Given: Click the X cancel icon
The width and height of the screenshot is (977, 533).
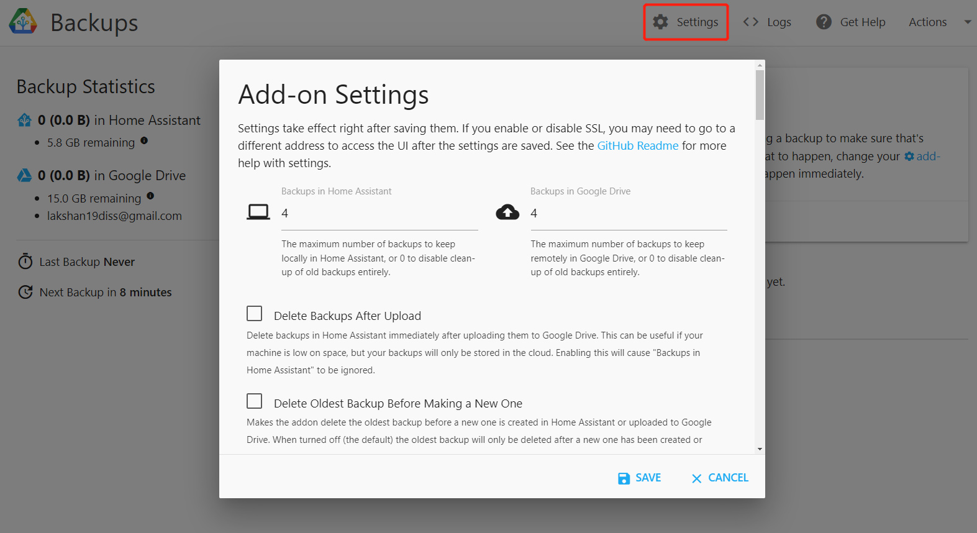Looking at the screenshot, I should (x=697, y=478).
